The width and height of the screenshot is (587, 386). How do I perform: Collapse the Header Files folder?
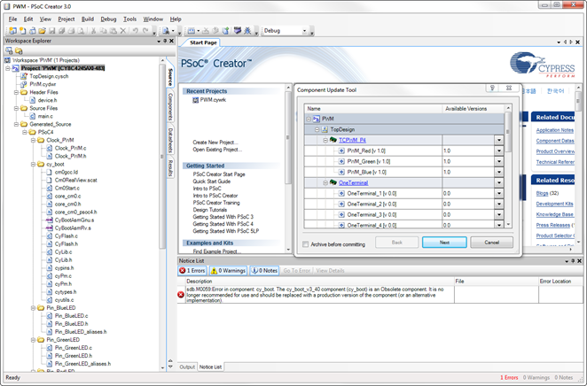[16, 92]
